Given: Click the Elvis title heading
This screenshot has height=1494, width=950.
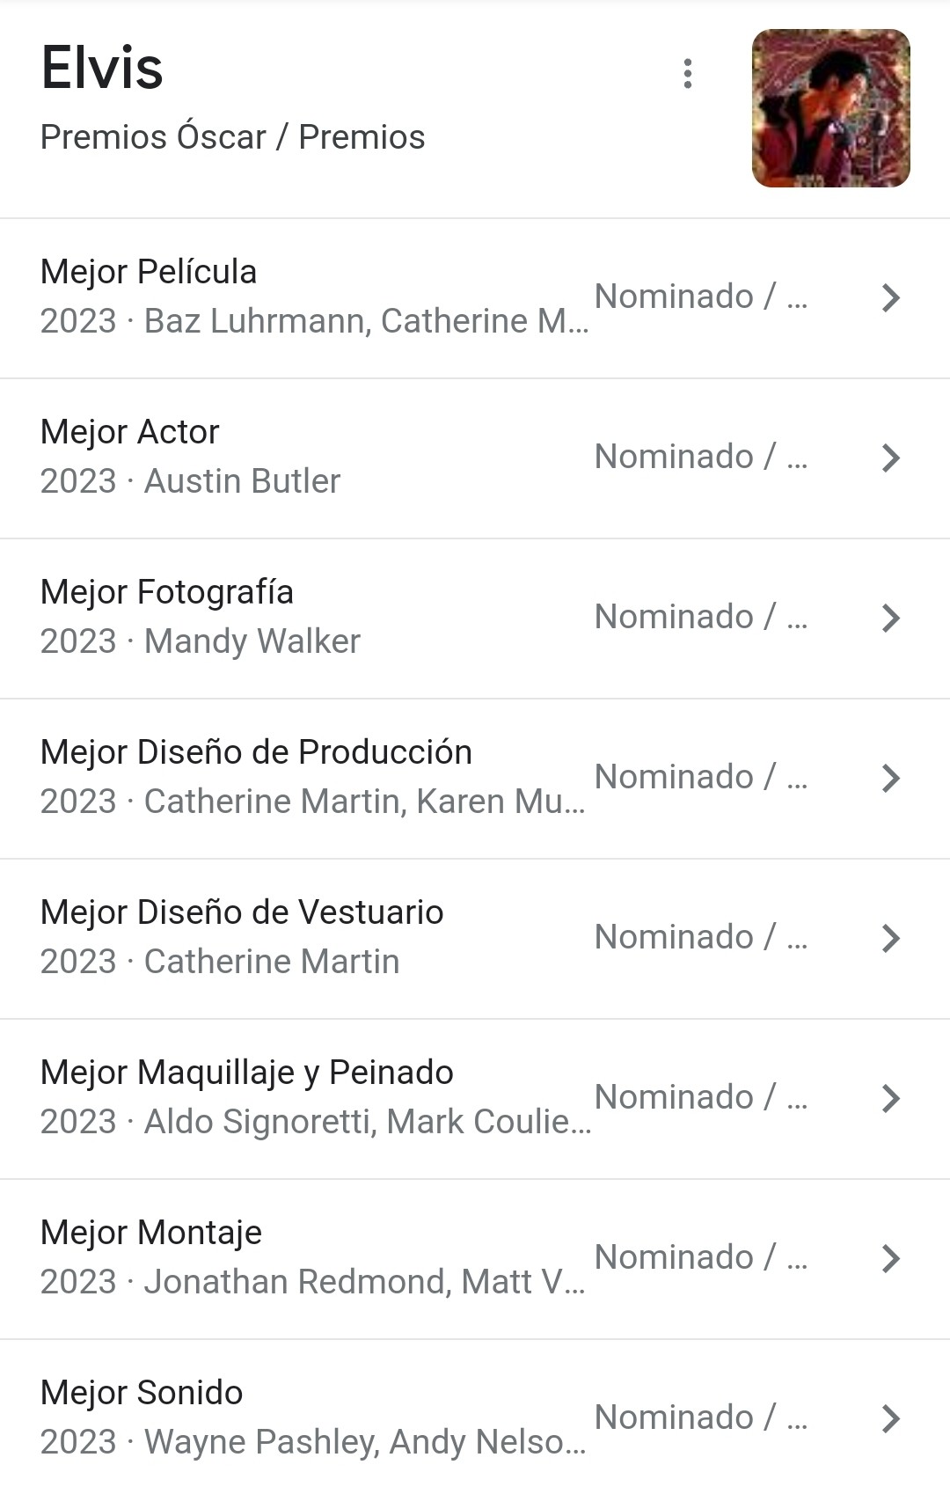Looking at the screenshot, I should [x=102, y=69].
